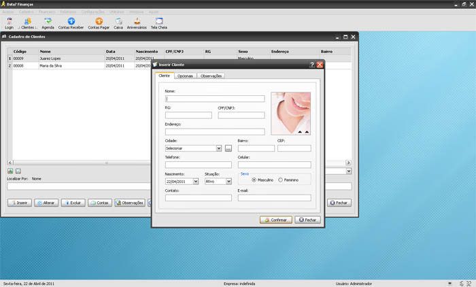Focus the RG input field
The width and height of the screenshot is (476, 287).
188,115
